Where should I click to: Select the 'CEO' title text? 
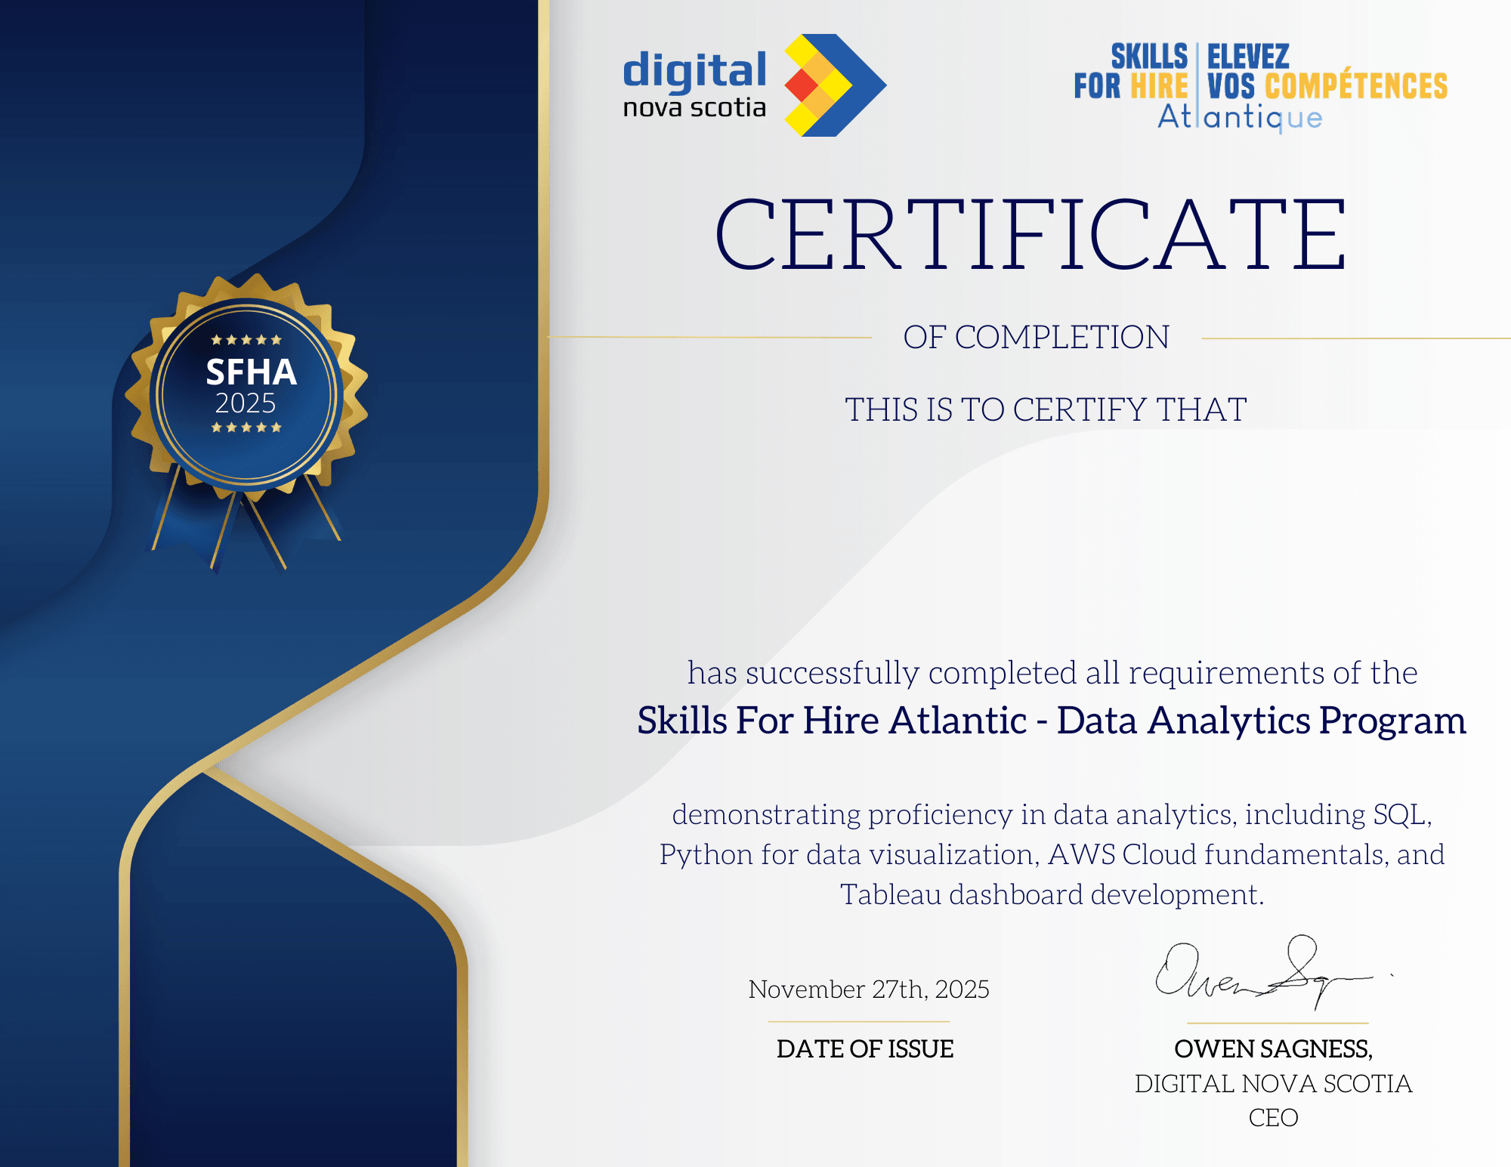(x=1274, y=1117)
